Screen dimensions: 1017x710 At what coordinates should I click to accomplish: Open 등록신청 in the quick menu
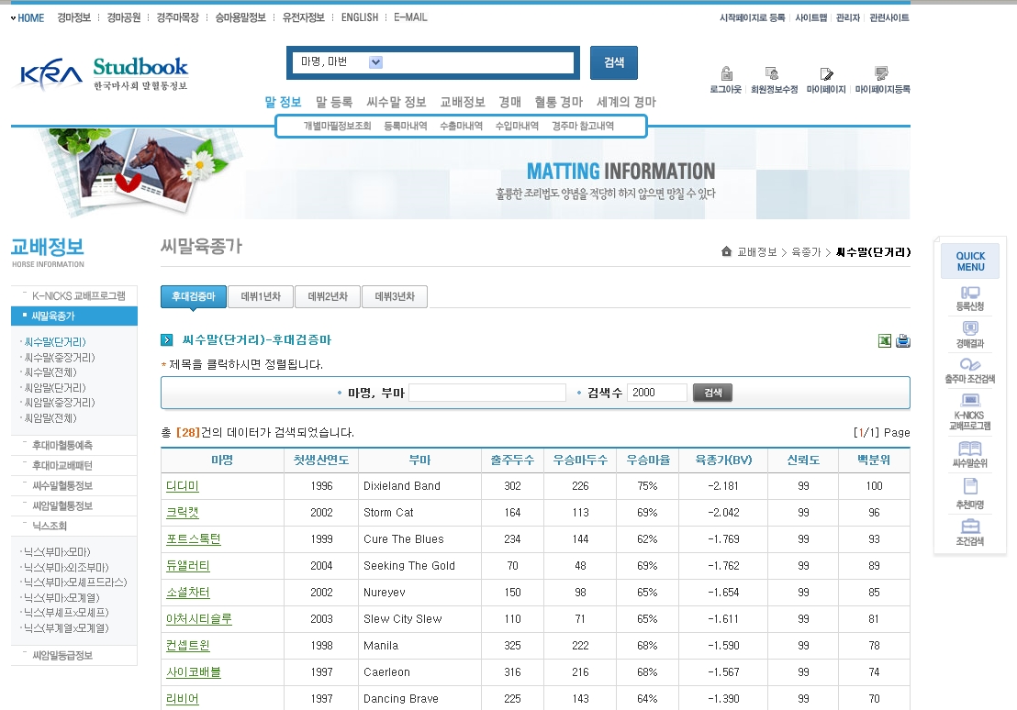969,294
